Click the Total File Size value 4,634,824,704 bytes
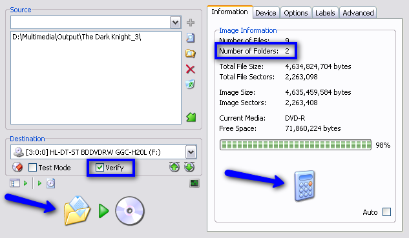This screenshot has height=238, width=409. tap(318, 66)
